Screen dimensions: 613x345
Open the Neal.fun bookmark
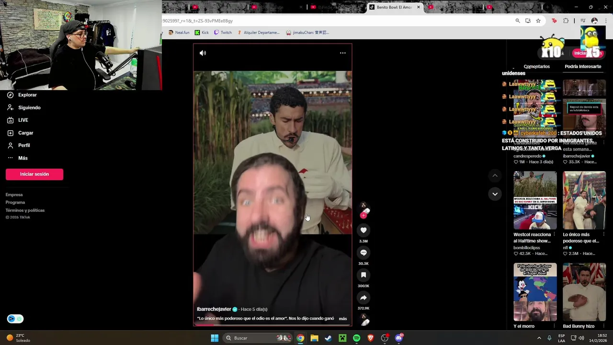[179, 33]
